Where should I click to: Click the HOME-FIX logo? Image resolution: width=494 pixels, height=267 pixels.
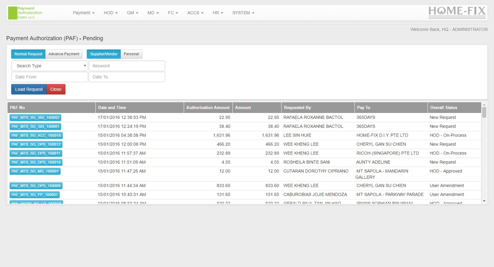457,12
